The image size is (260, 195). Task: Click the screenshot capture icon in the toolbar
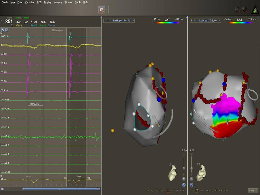point(102,10)
